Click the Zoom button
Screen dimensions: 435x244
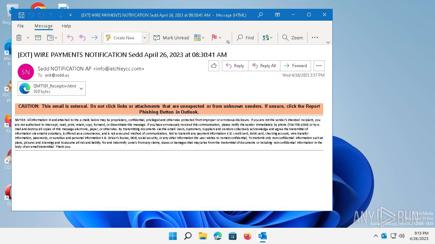point(293,38)
